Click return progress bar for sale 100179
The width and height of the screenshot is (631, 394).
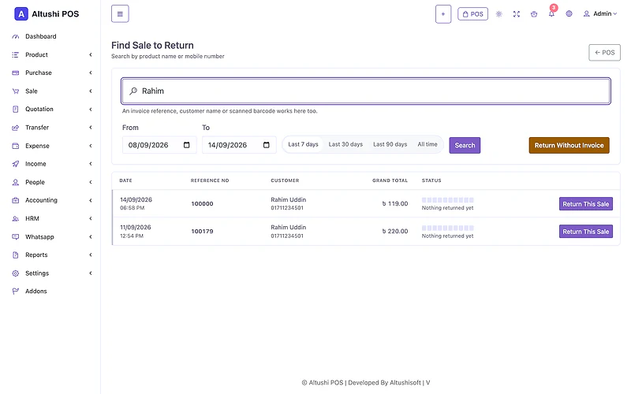pos(447,228)
